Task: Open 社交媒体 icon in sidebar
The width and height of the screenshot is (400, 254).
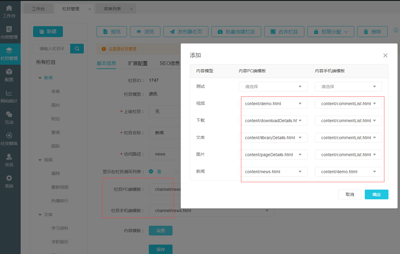Action: click(9, 136)
